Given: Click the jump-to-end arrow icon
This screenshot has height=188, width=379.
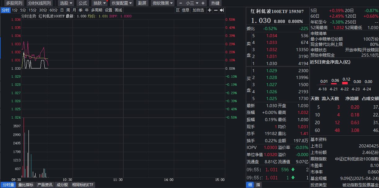Looking at the screenshot, I should [x=222, y=10].
